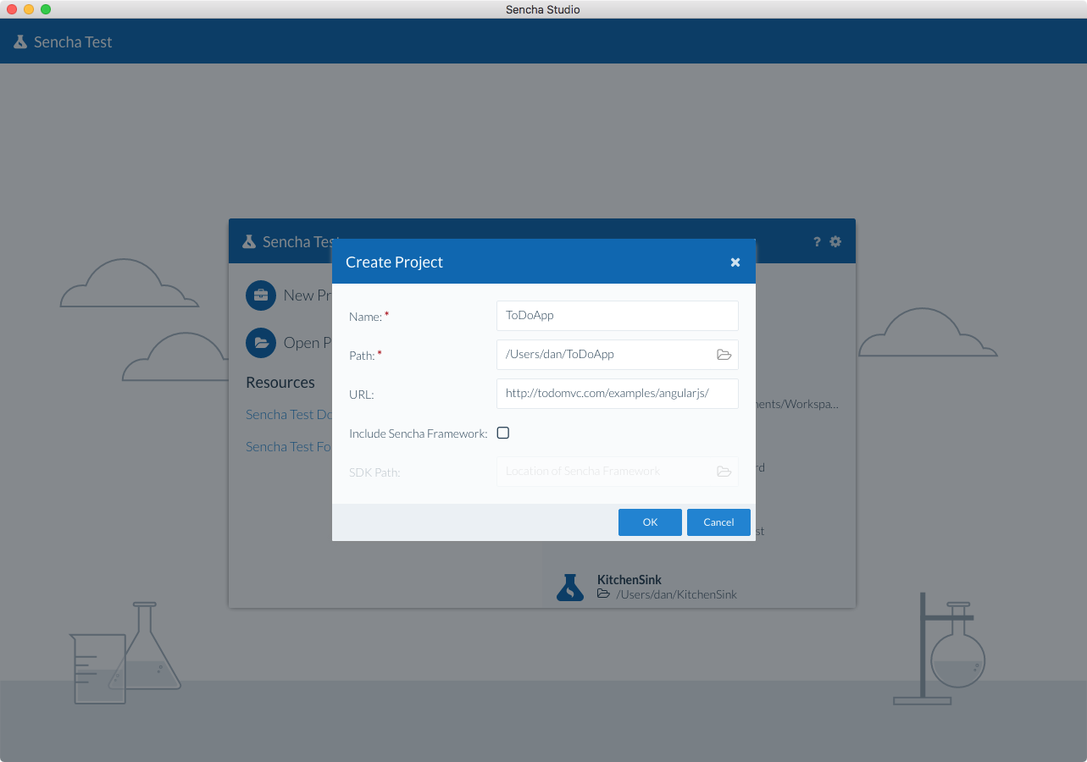Click the SDK Path folder browse icon
1087x762 pixels.
724,472
